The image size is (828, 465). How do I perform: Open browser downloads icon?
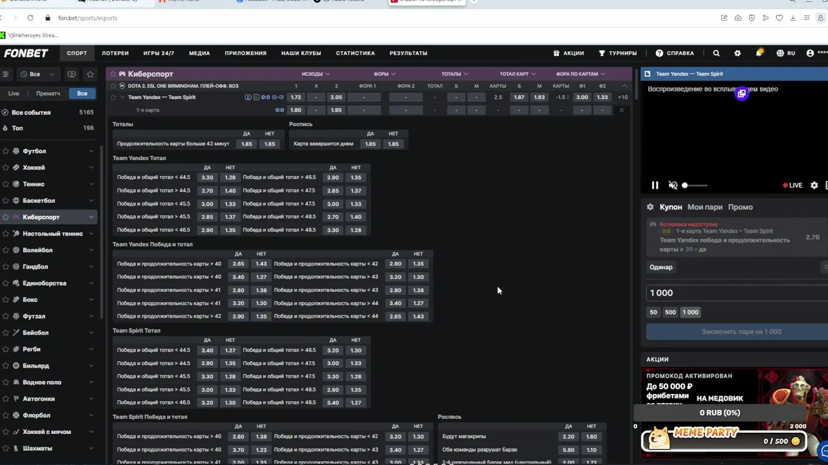[793, 18]
